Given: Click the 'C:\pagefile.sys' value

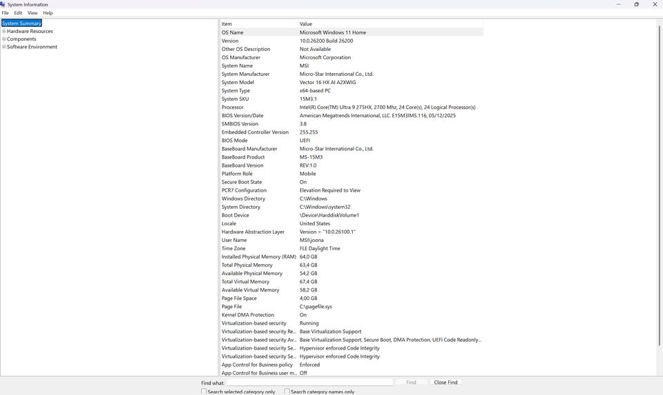Looking at the screenshot, I should (x=316, y=306).
